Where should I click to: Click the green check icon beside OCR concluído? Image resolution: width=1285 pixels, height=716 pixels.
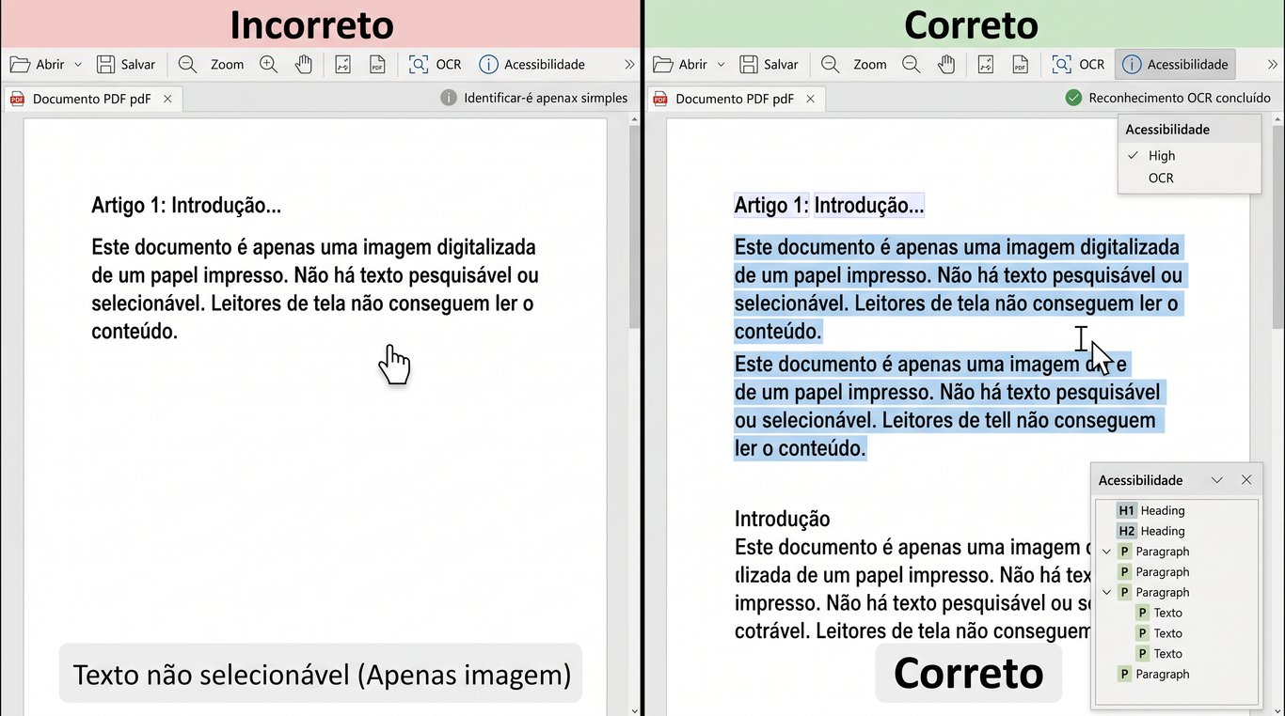pyautogui.click(x=1073, y=98)
